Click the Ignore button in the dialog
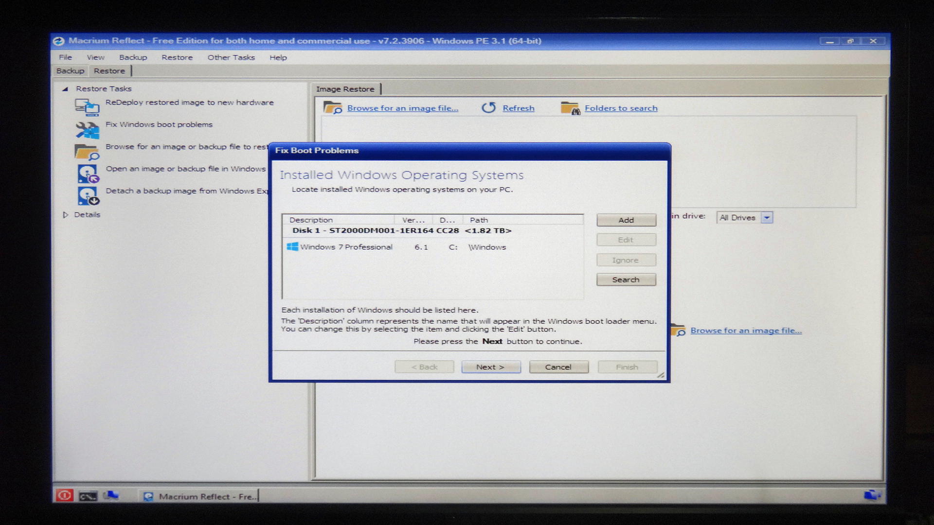This screenshot has width=934, height=525. click(x=626, y=260)
